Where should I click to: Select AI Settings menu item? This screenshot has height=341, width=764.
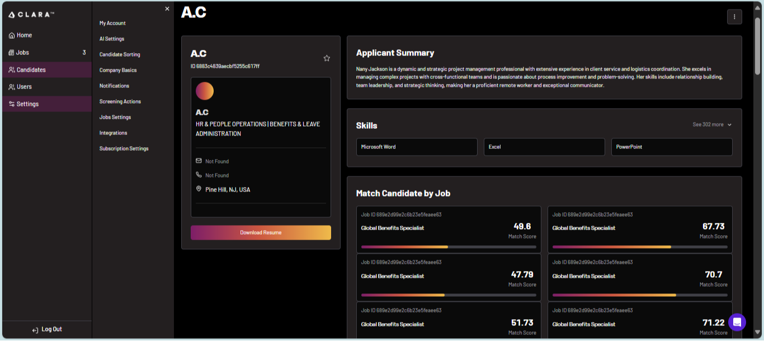click(x=112, y=39)
